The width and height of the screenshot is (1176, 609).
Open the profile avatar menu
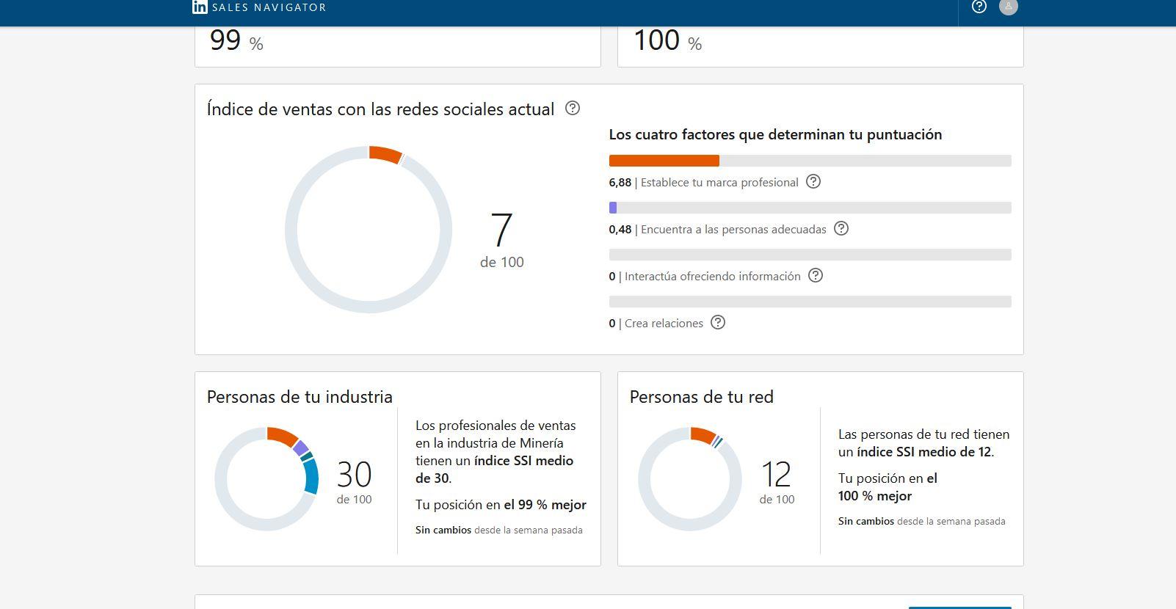click(1009, 7)
